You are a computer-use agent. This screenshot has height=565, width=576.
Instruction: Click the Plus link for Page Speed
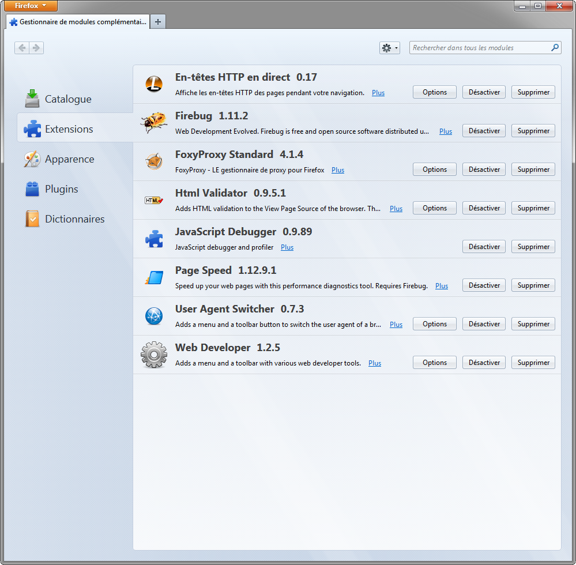point(442,285)
